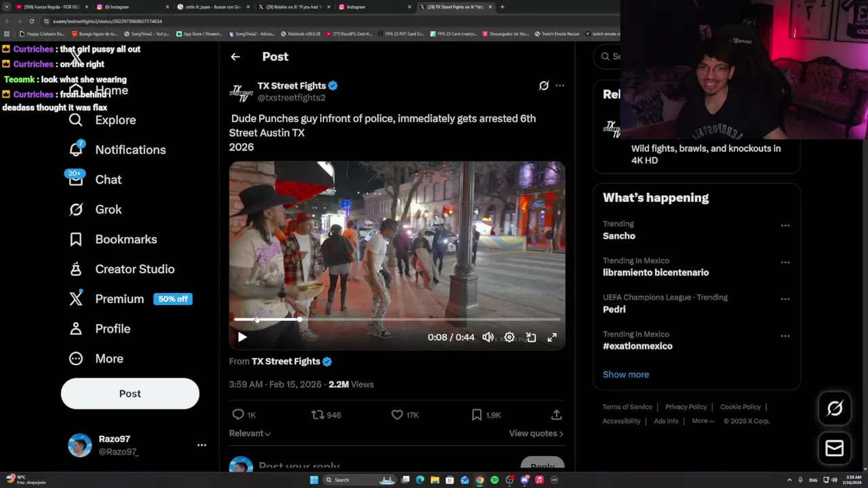Open options for libramiento bicentenario trend

point(785,262)
